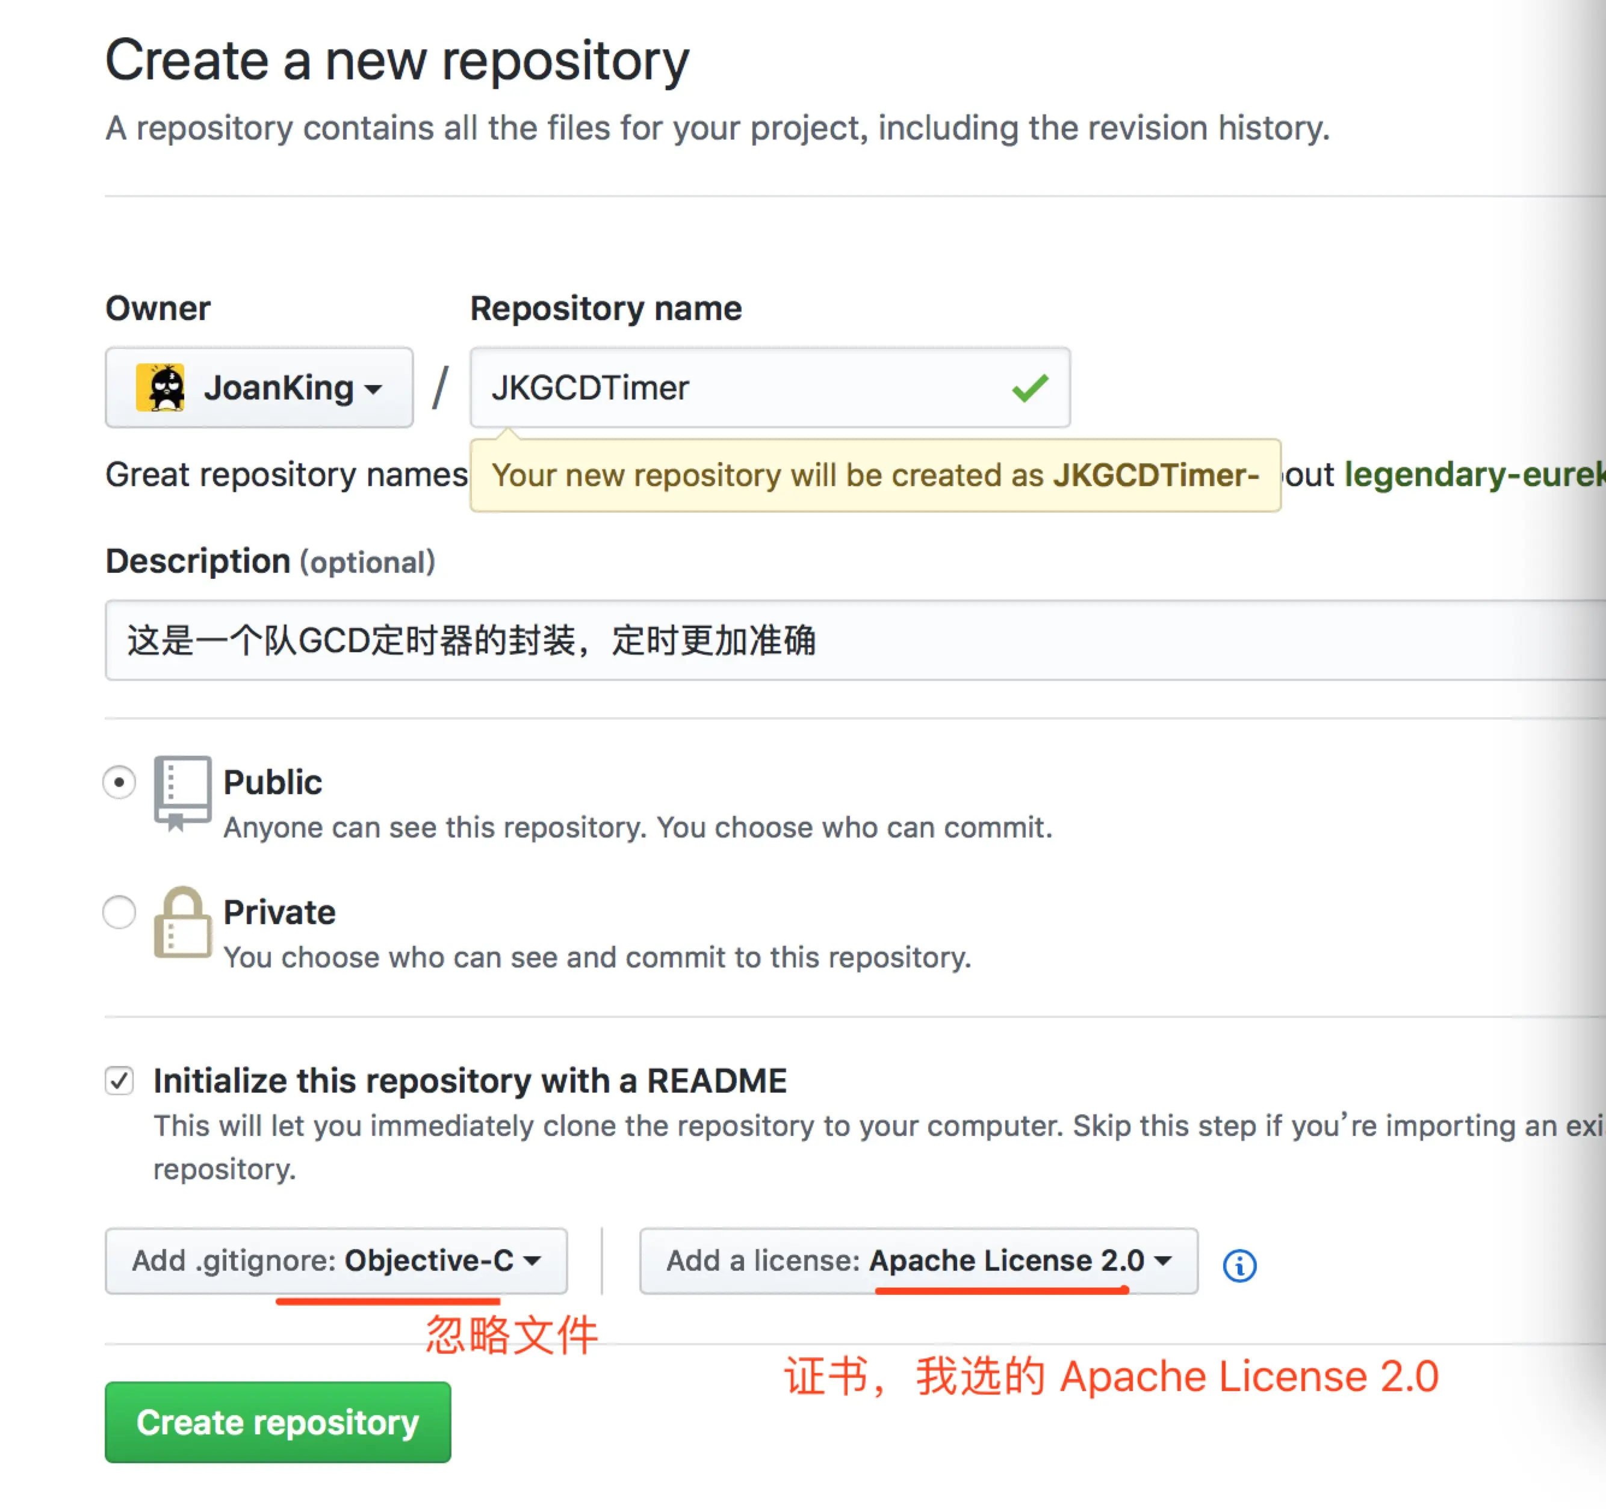Uncheck Initialize this repository with a README

[120, 1080]
